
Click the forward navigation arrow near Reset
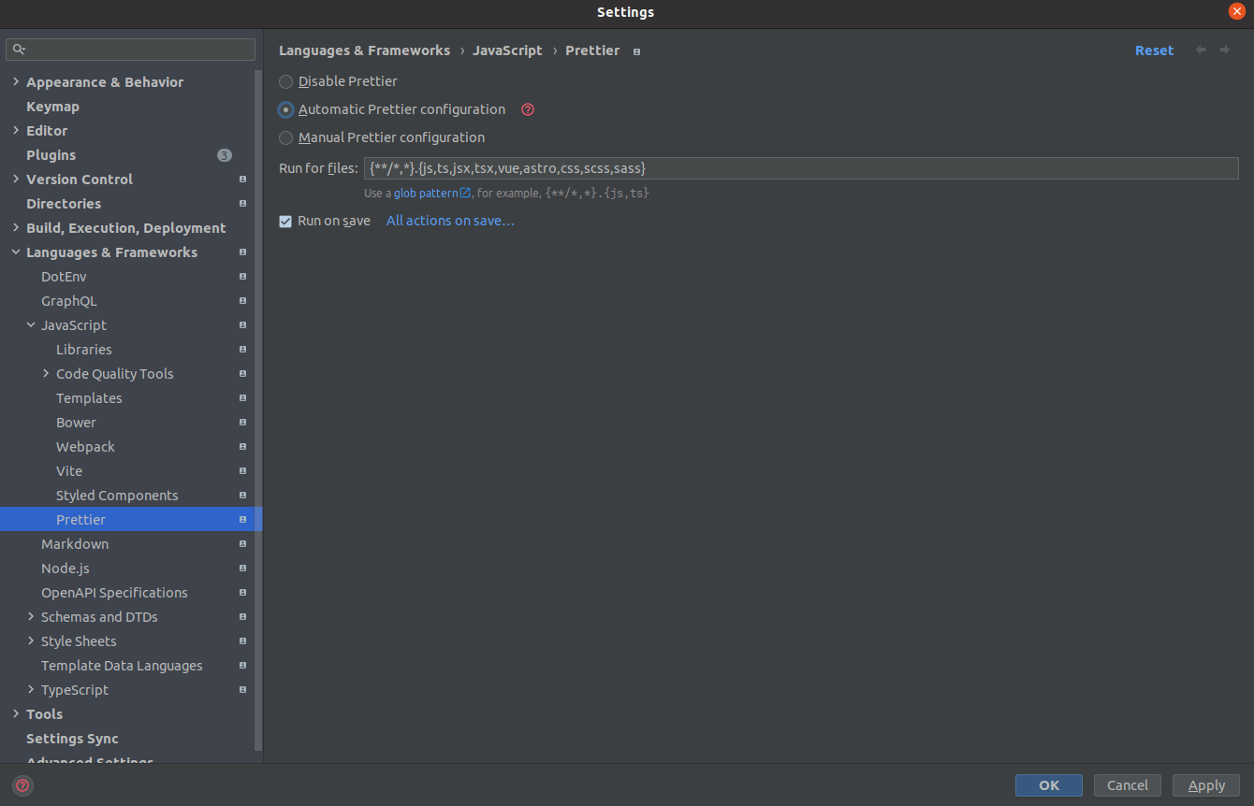(x=1225, y=50)
